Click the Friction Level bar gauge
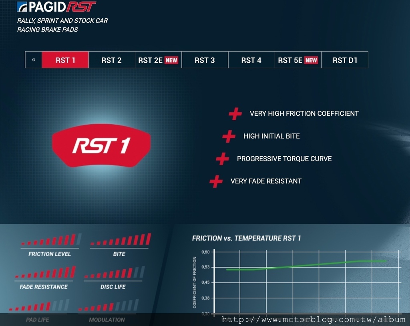 click(x=51, y=239)
